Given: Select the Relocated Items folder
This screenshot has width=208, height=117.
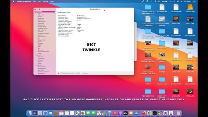Looking at the screenshot, I should [x=162, y=81].
